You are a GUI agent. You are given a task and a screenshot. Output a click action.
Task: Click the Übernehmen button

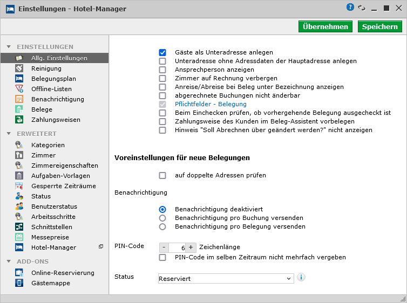pos(325,26)
